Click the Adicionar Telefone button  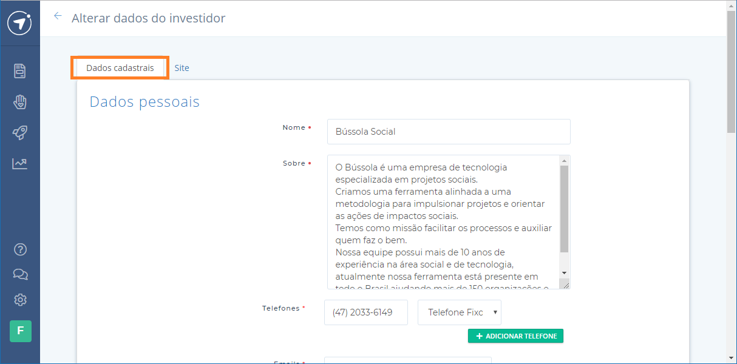tap(515, 336)
